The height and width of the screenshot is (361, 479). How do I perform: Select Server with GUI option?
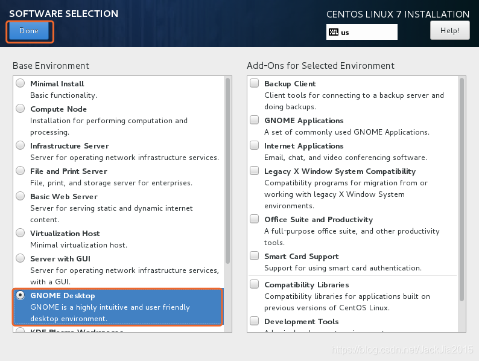tap(21, 258)
